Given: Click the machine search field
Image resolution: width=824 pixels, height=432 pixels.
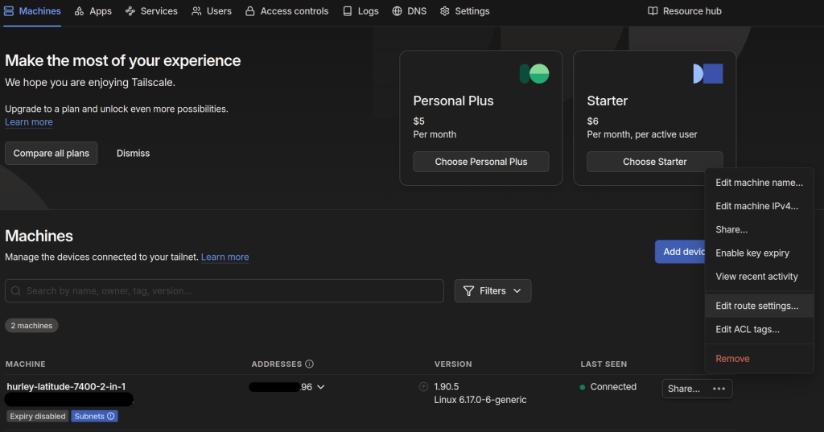Looking at the screenshot, I should point(225,290).
